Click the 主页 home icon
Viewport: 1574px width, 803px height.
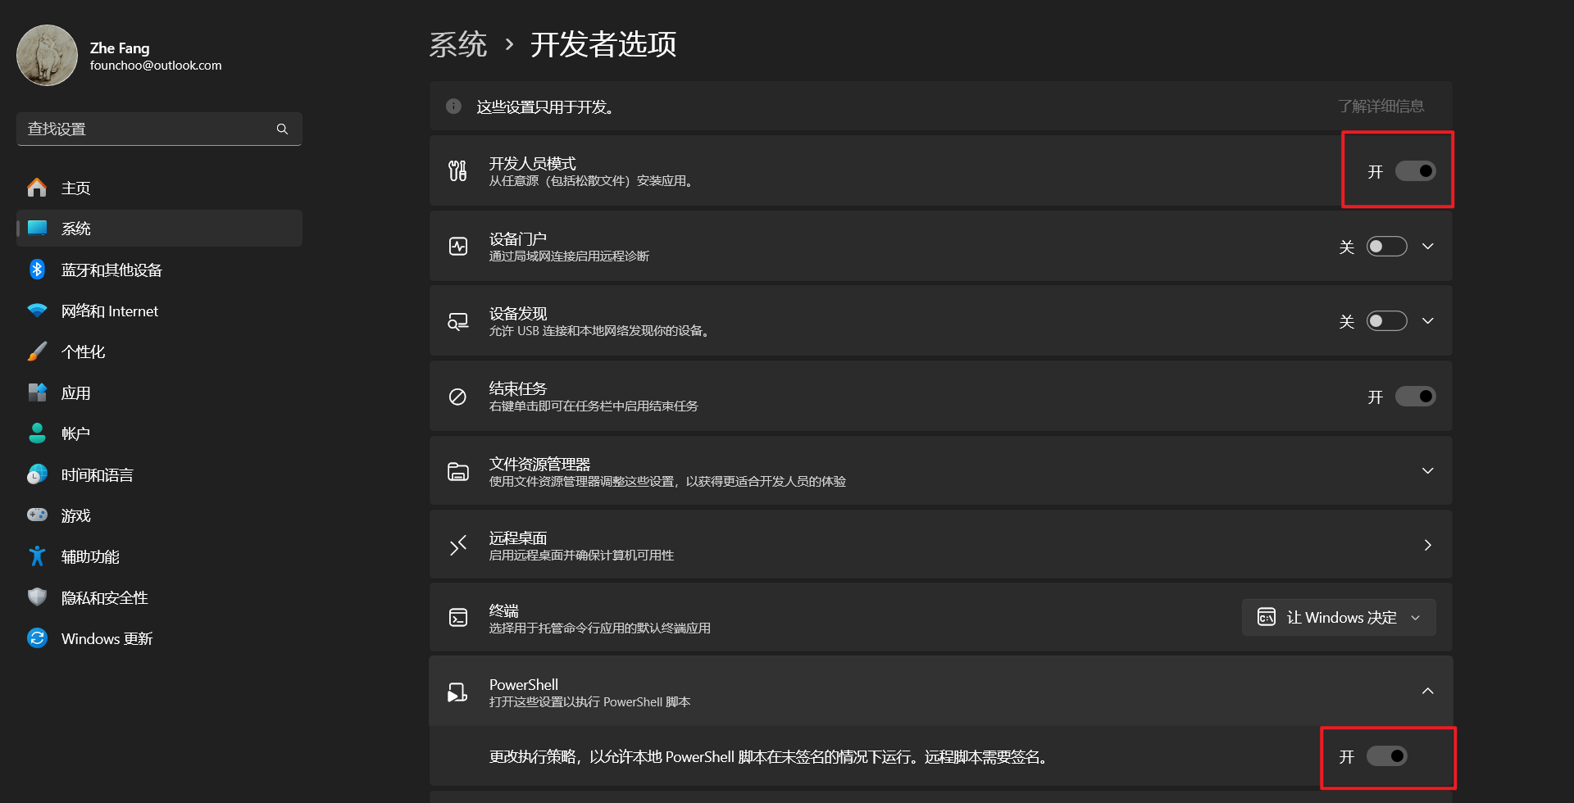click(37, 188)
